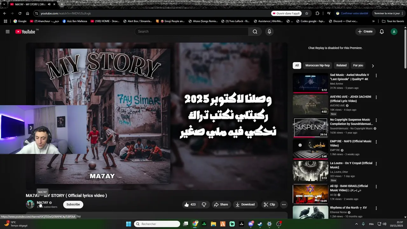Open YouTube notifications bell
Screen dimensions: 407x229
pyautogui.click(x=382, y=31)
